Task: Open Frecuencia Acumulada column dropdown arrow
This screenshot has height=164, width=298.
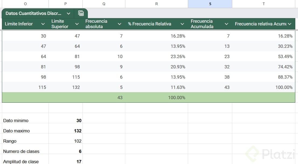Action: click(226, 24)
